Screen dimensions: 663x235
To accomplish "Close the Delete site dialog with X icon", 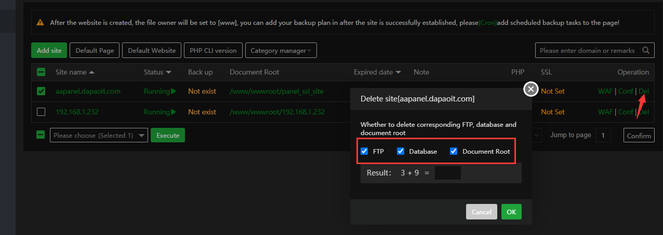I will [x=531, y=90].
